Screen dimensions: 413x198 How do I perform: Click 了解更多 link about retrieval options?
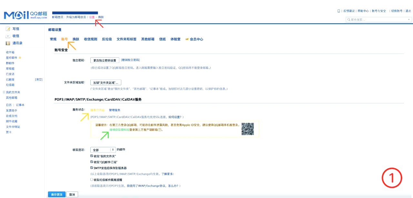point(168,174)
